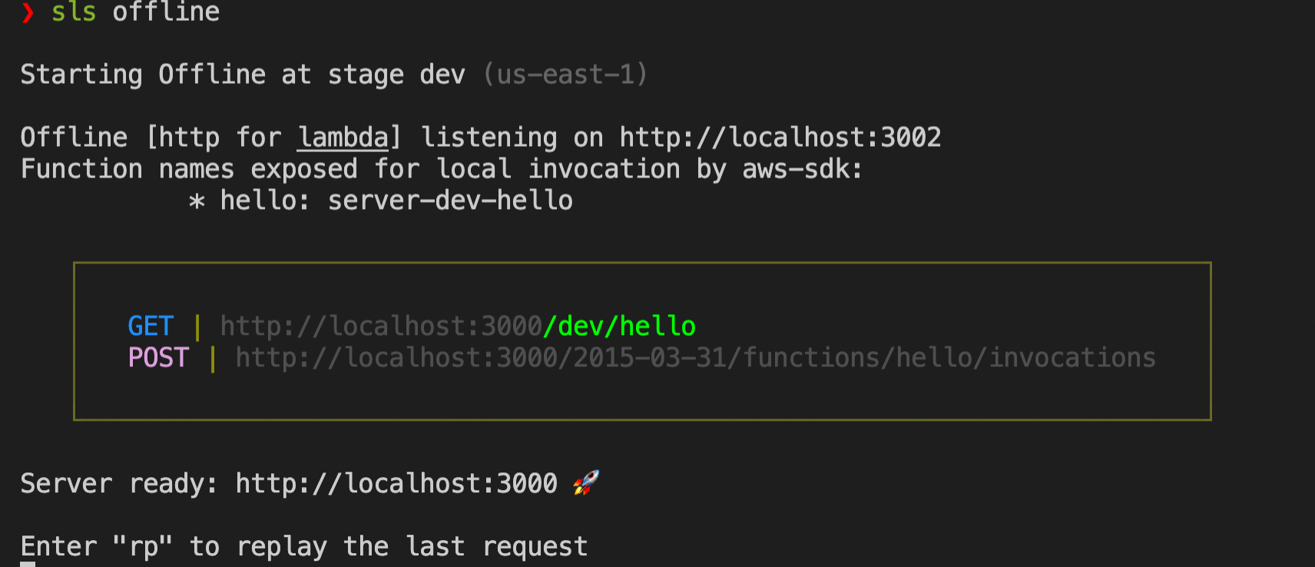This screenshot has width=1315, height=567.
Task: Click the gray (us-east-1) region text
Action: (x=565, y=75)
